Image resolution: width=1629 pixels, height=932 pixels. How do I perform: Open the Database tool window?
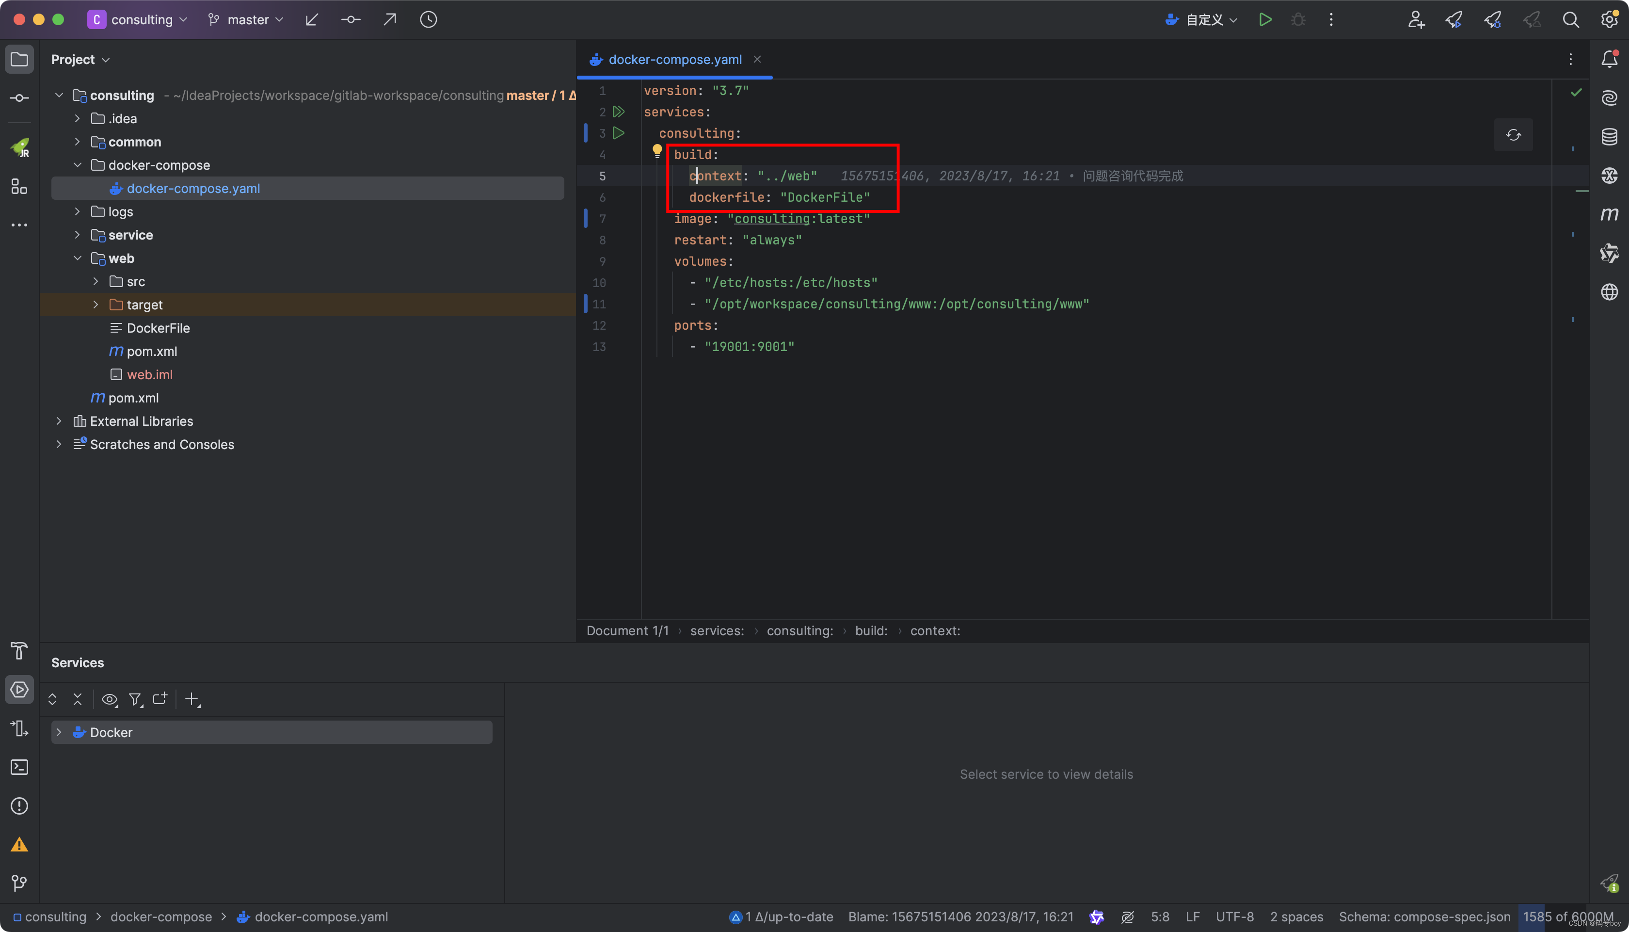1609,136
